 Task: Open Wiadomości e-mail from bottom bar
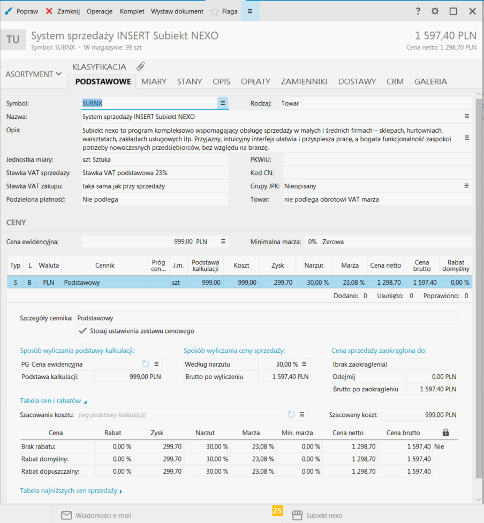tap(96, 516)
